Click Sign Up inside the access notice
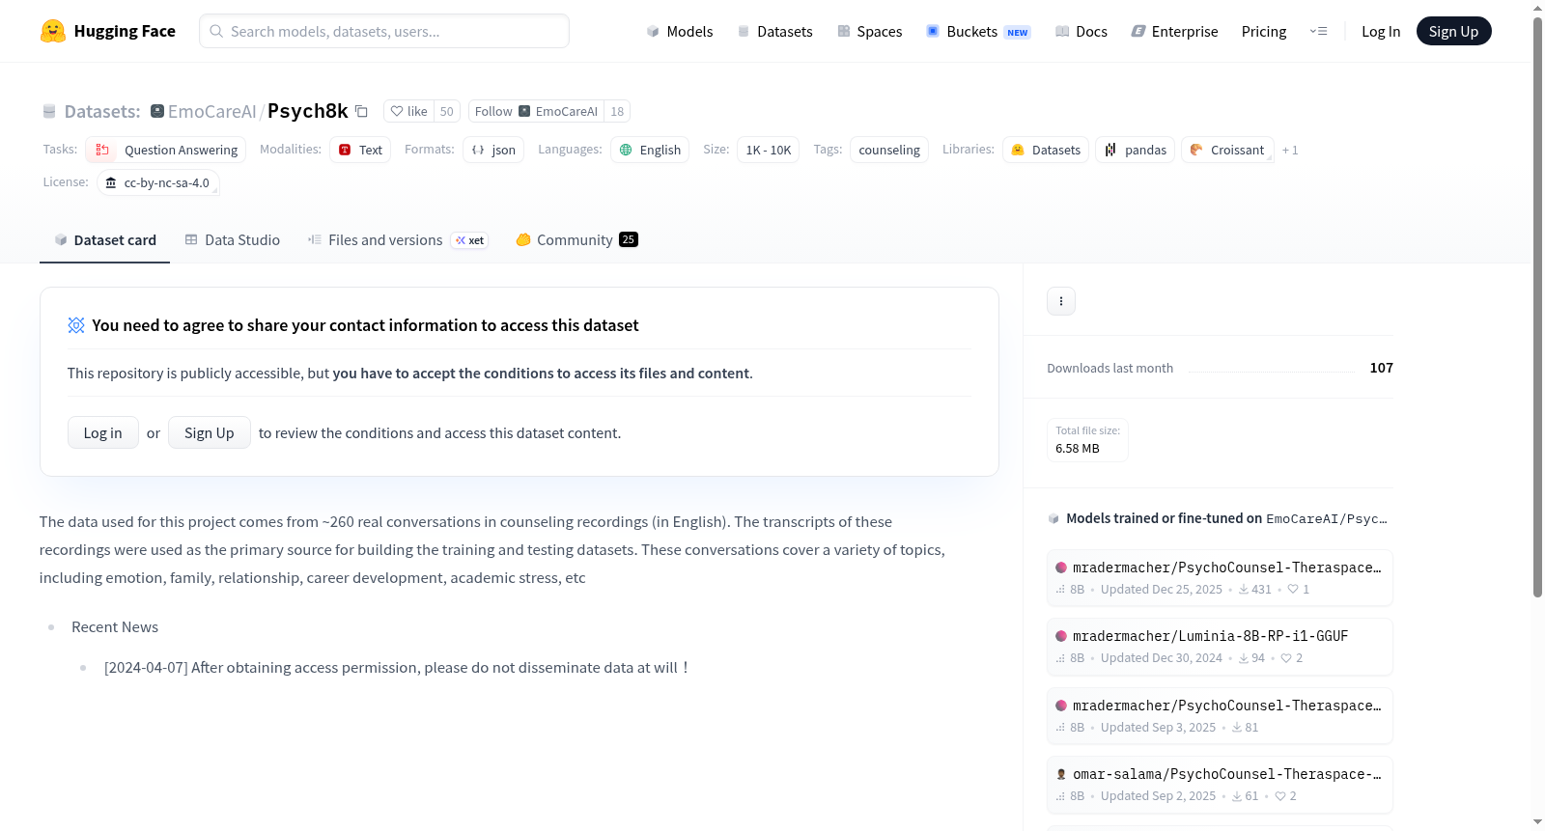Viewport: 1545px width, 831px height. (210, 432)
